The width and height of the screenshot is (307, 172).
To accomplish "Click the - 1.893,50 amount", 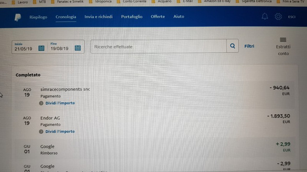I will (278, 116).
